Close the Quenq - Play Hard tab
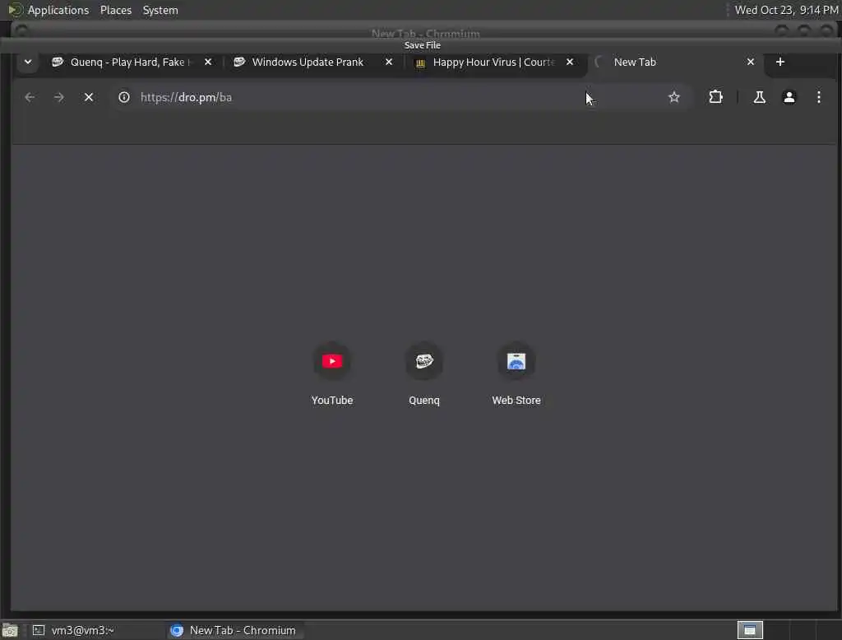The width and height of the screenshot is (842, 640). 208,63
